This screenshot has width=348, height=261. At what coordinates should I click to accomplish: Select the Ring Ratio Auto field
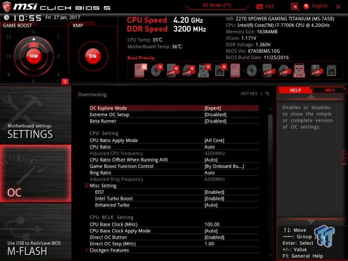174,173
